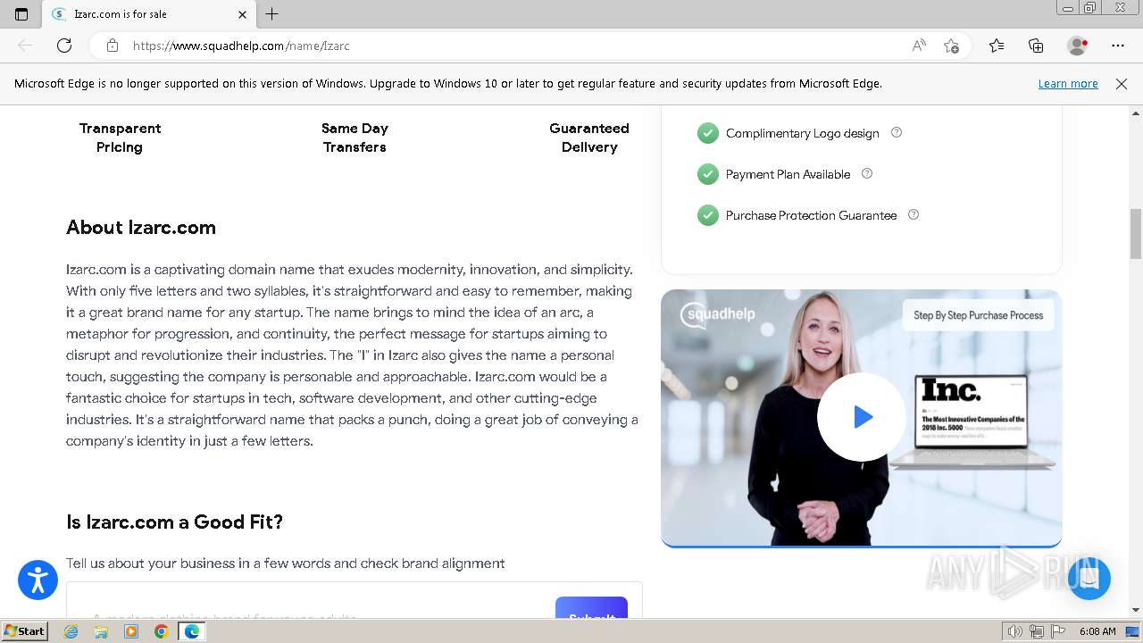Viewport: 1143px width, 643px height.
Task: Click green checkmark for Complimentary Logo design
Action: tap(708, 133)
